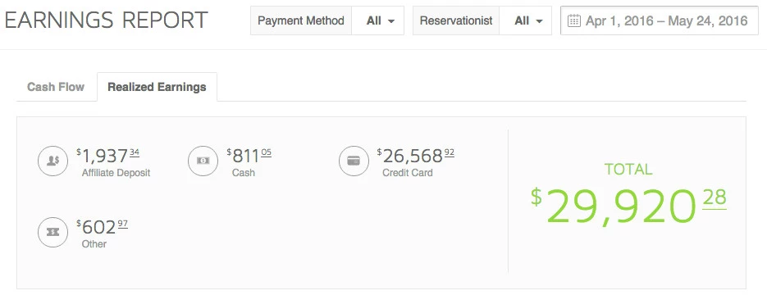Open the Payment Method All dropdown
The width and height of the screenshot is (767, 295).
click(377, 20)
